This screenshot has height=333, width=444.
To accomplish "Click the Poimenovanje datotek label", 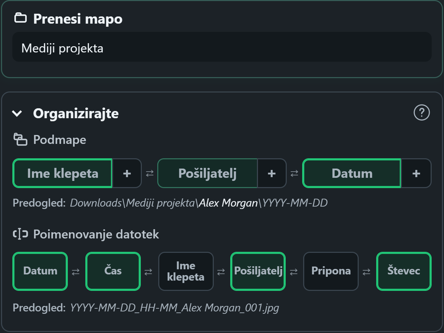I will [x=96, y=234].
